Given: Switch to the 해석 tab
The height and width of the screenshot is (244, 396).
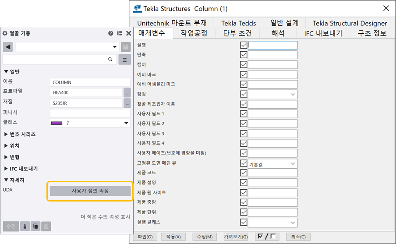Looking at the screenshot, I should [x=278, y=33].
